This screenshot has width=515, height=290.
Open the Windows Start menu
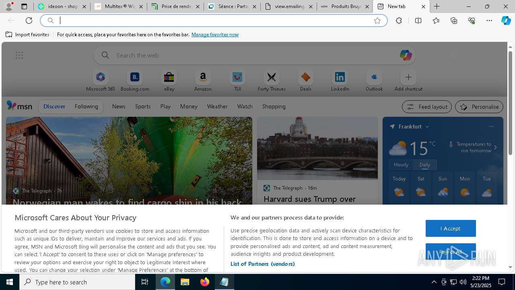[10, 282]
